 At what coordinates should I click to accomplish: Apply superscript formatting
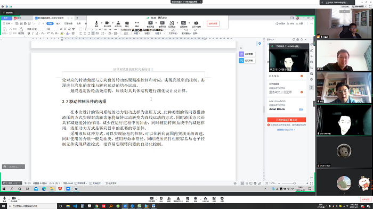(48, 34)
